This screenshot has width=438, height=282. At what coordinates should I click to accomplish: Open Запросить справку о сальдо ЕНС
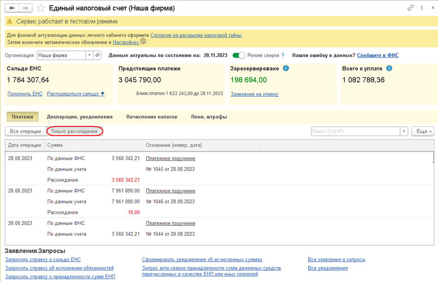pos(43,259)
